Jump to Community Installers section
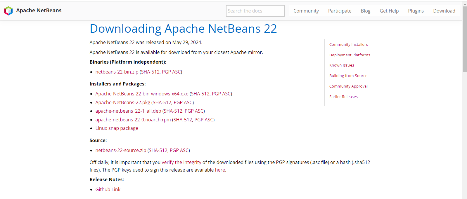This screenshot has height=199, width=467. (x=348, y=44)
